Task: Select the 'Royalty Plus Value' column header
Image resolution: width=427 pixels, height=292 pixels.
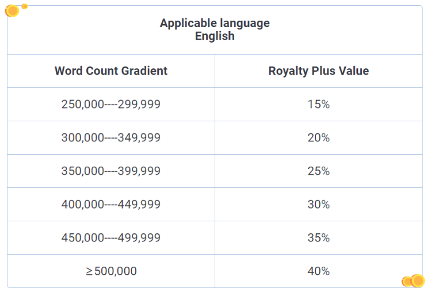Action: tap(318, 71)
